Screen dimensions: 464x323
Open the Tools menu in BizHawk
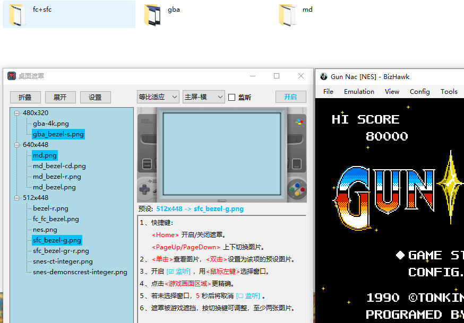click(x=449, y=91)
